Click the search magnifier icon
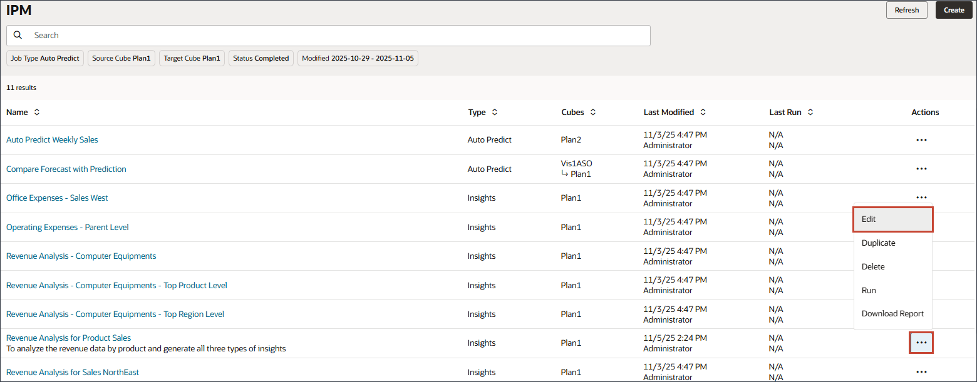 click(x=18, y=35)
